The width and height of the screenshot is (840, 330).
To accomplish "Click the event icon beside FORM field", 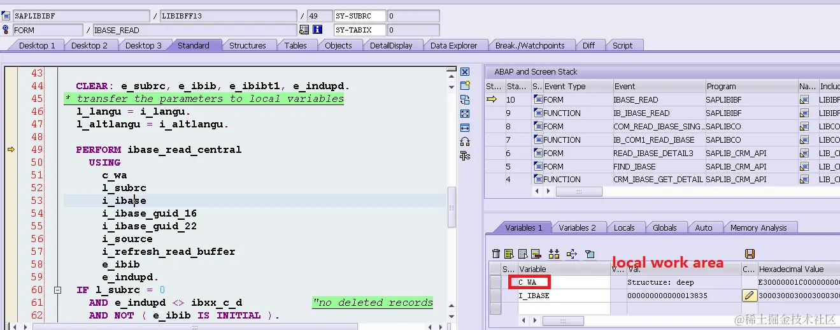I will 6,29.
